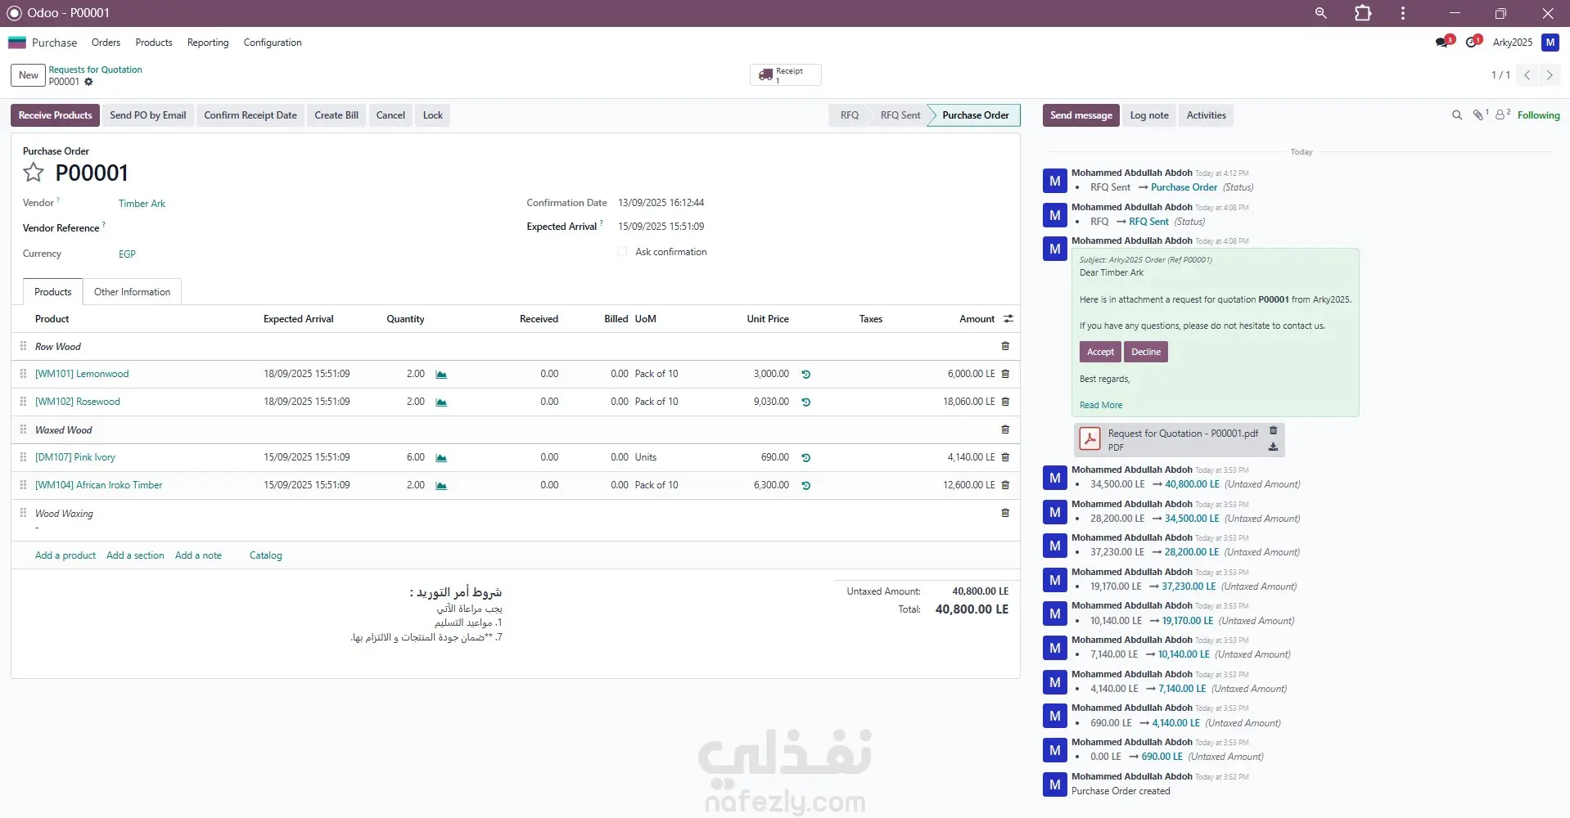Delete the Request for Quotation attachment
1570x818 pixels.
[x=1273, y=430]
